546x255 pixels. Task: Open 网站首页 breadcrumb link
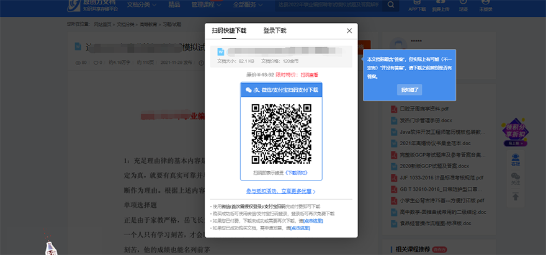(103, 25)
